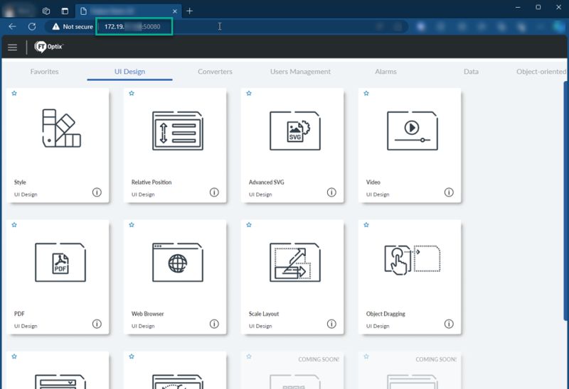
Task: Click the Scale Layout title text
Action: [264, 314]
